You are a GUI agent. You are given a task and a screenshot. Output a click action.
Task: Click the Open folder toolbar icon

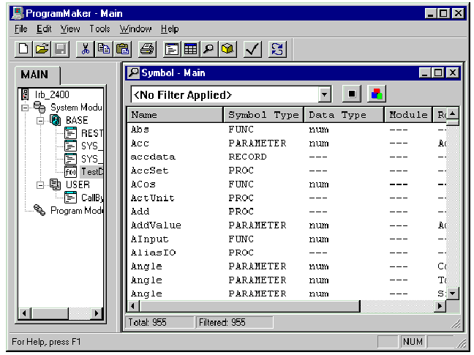click(42, 49)
